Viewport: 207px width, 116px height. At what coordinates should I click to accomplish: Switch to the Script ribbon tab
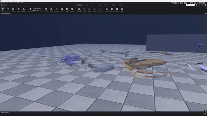click(x=100, y=5)
